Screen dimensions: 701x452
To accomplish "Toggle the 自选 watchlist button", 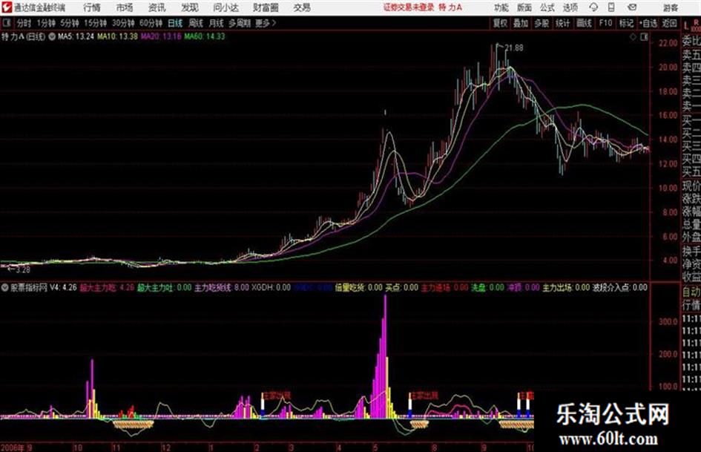I will [x=648, y=23].
